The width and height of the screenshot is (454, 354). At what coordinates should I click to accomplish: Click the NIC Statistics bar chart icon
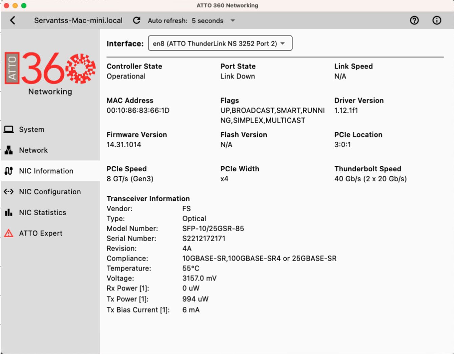point(9,213)
